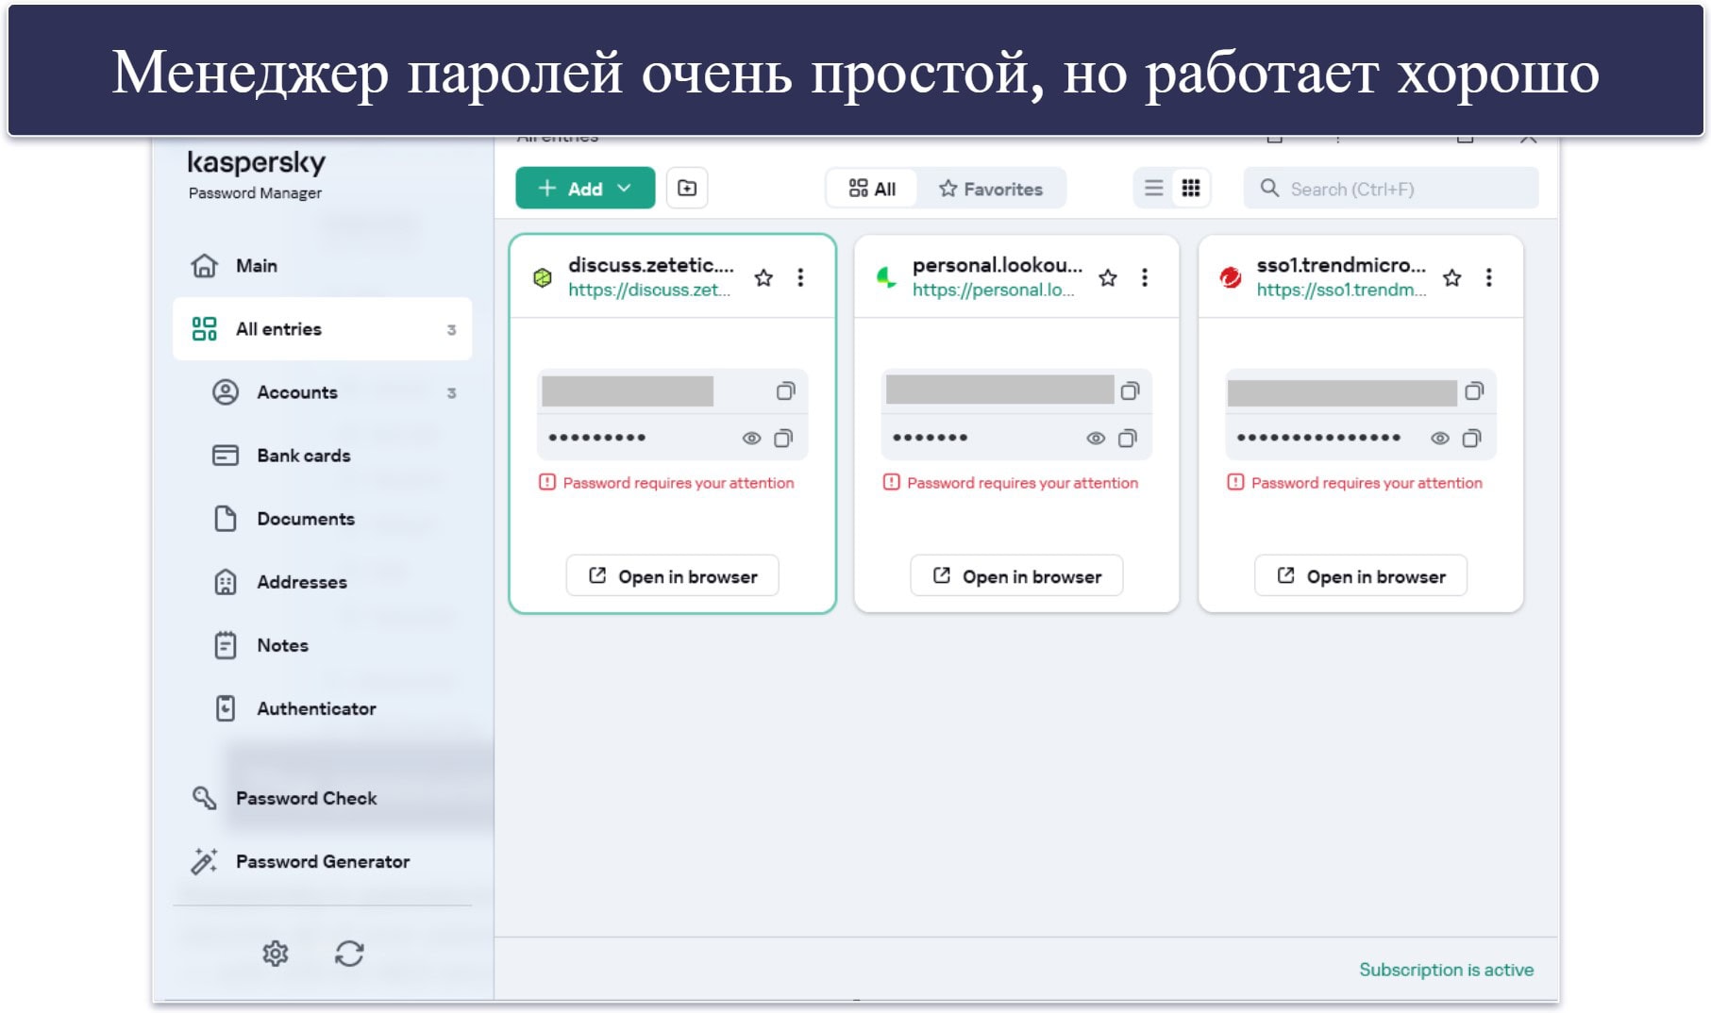The width and height of the screenshot is (1711, 1013).
Task: Open personal.lookout entry in browser
Action: (x=1016, y=576)
